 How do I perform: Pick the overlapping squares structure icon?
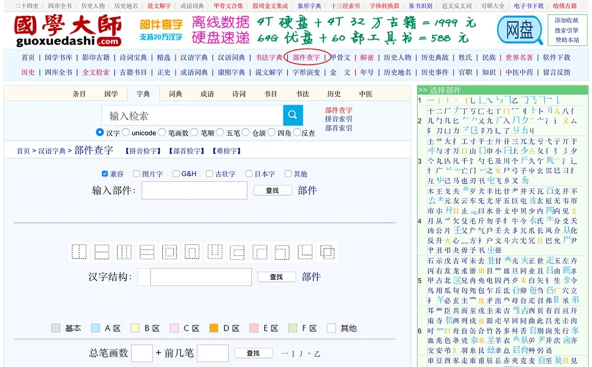(x=327, y=252)
